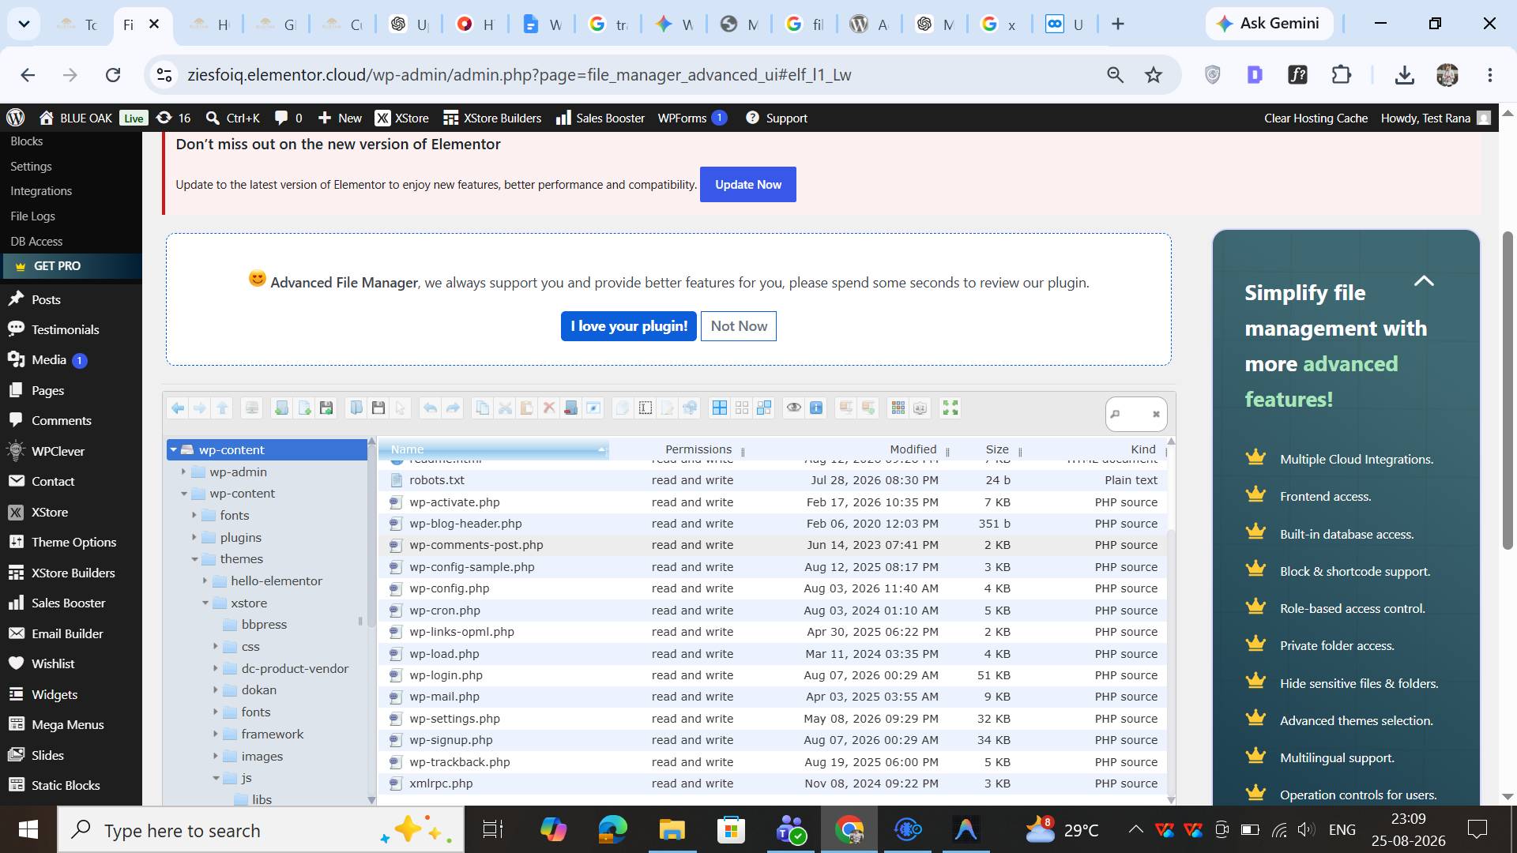Select the wp-config.php file row
Viewport: 1517px width, 853px height.
click(773, 588)
